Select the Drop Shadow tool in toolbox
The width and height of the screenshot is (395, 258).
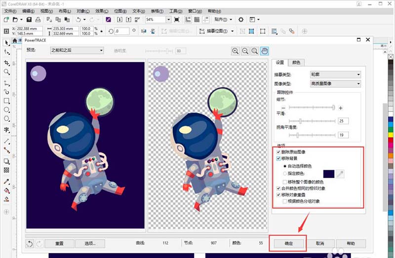click(6, 161)
